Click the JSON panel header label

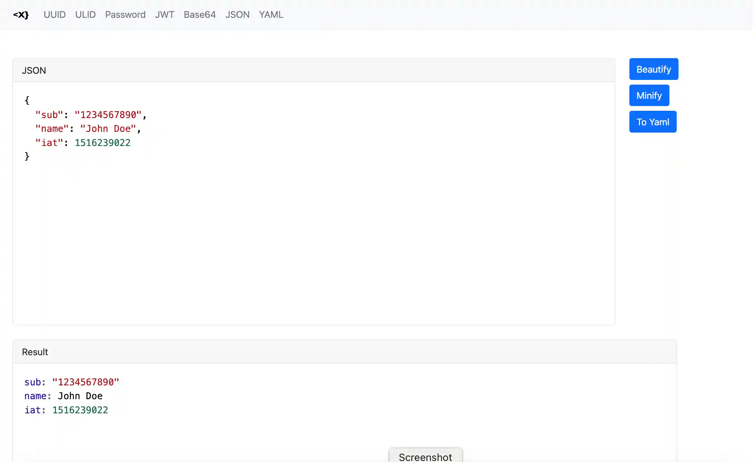click(34, 70)
